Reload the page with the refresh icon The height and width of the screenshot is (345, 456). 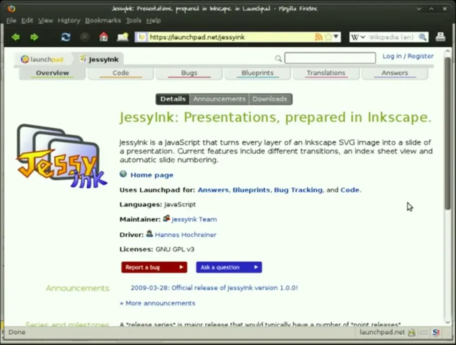pyautogui.click(x=66, y=37)
